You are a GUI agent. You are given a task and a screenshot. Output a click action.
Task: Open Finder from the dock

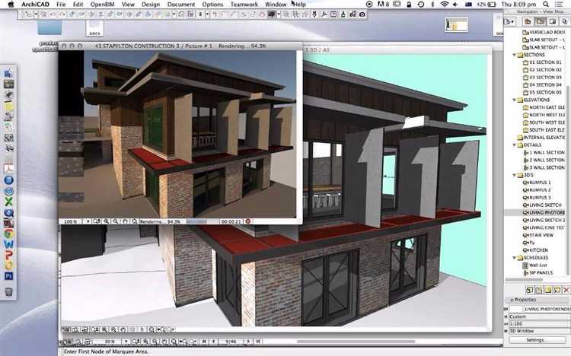(x=8, y=73)
